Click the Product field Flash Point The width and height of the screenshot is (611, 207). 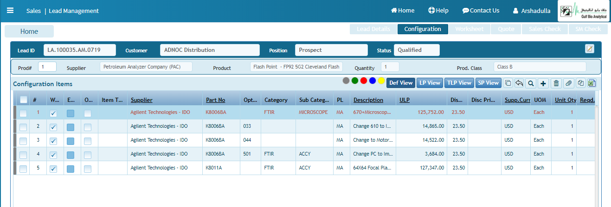296,67
